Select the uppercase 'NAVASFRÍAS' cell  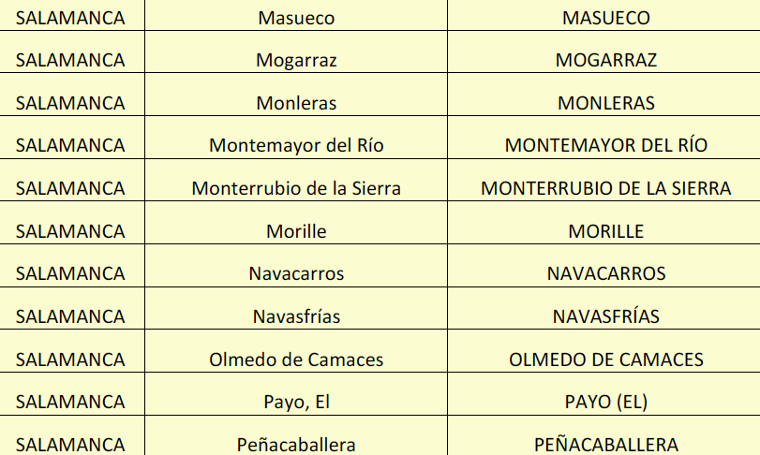[x=605, y=316]
